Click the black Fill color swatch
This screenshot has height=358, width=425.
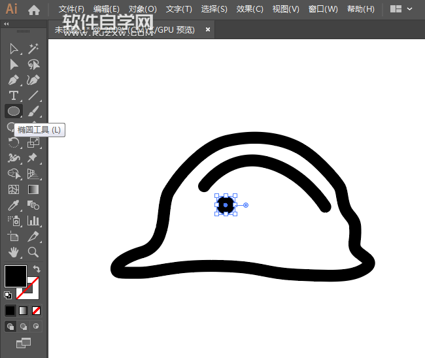pos(15,276)
